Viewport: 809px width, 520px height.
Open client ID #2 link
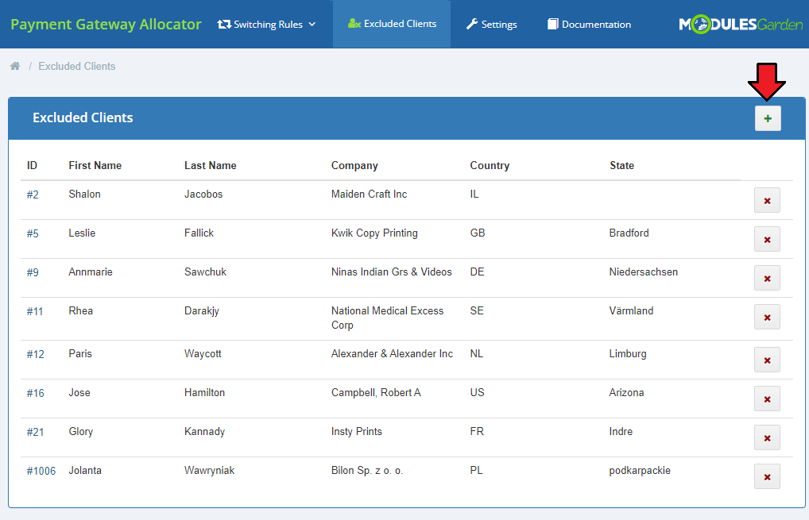tap(33, 195)
